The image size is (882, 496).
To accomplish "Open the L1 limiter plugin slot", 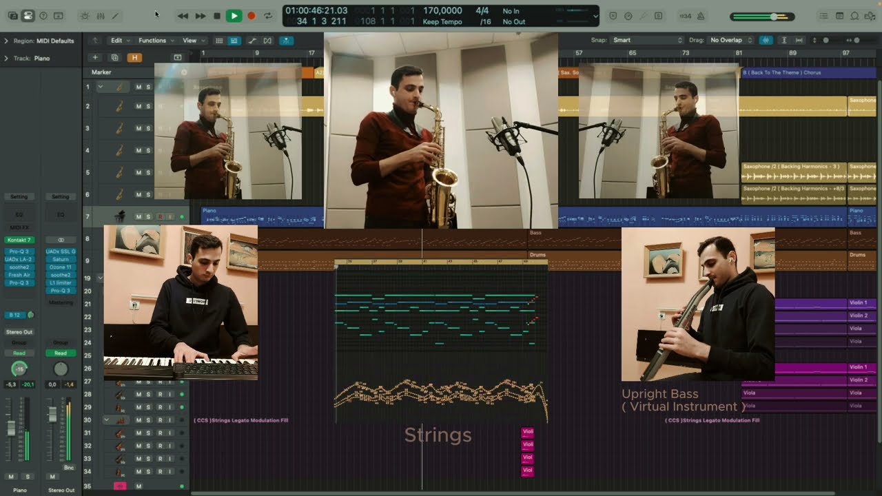I will pos(61,283).
